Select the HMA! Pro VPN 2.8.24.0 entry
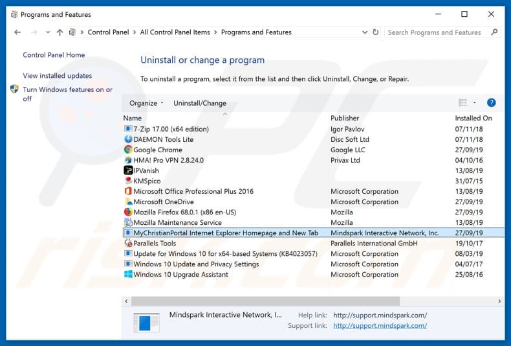511x346 pixels. coord(313,160)
